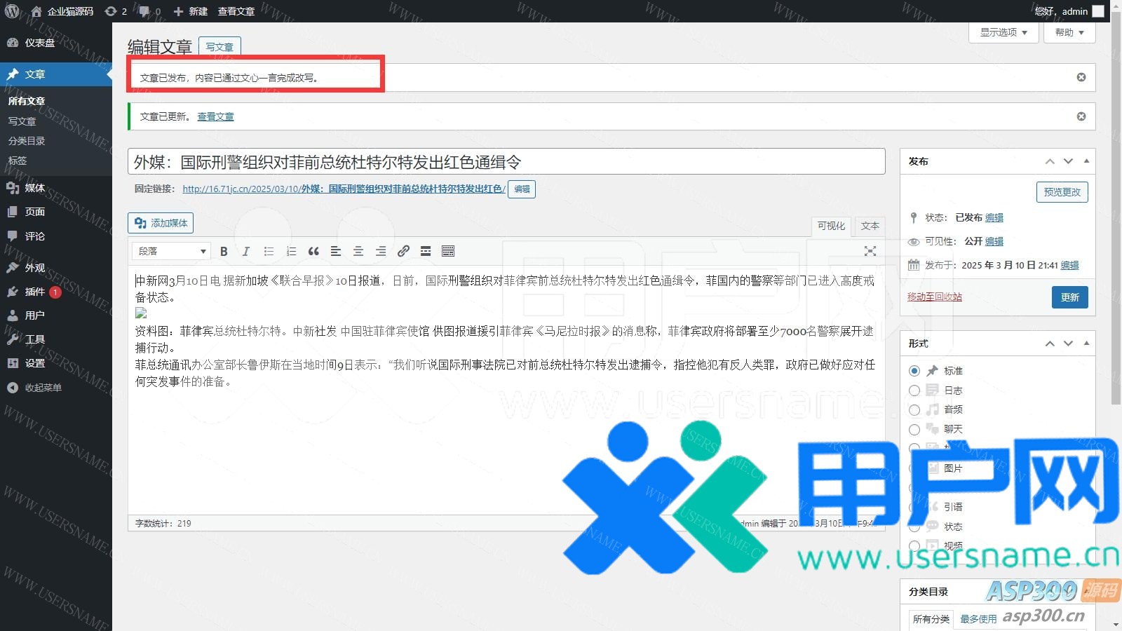Select the 标准 post format
The height and width of the screenshot is (631, 1122).
914,371
